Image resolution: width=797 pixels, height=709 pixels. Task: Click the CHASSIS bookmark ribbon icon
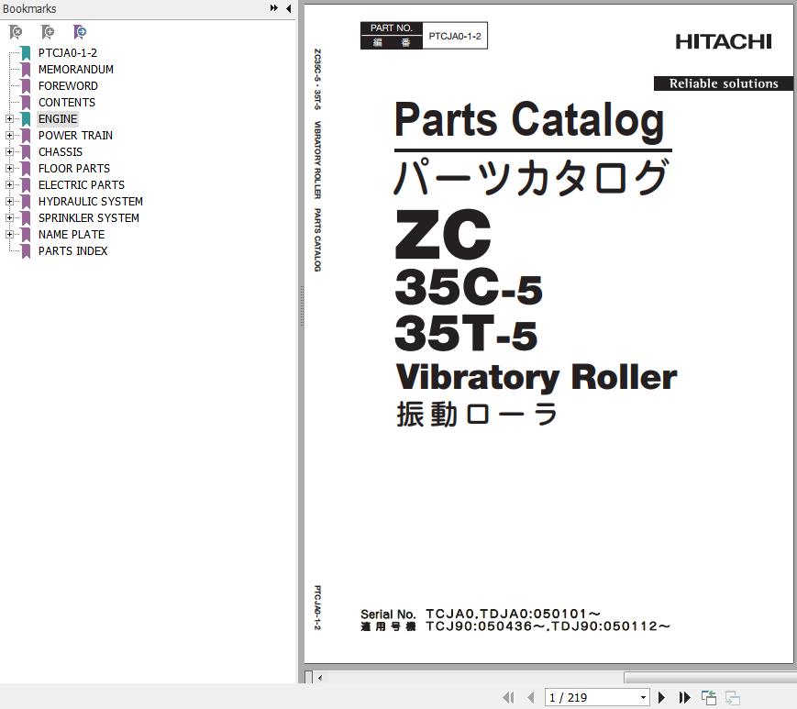pyautogui.click(x=26, y=152)
